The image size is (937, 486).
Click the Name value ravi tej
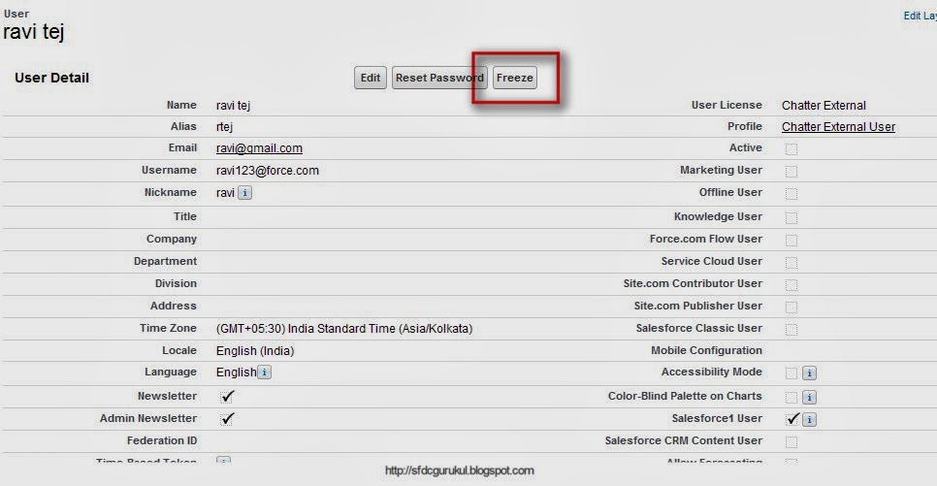pyautogui.click(x=233, y=105)
